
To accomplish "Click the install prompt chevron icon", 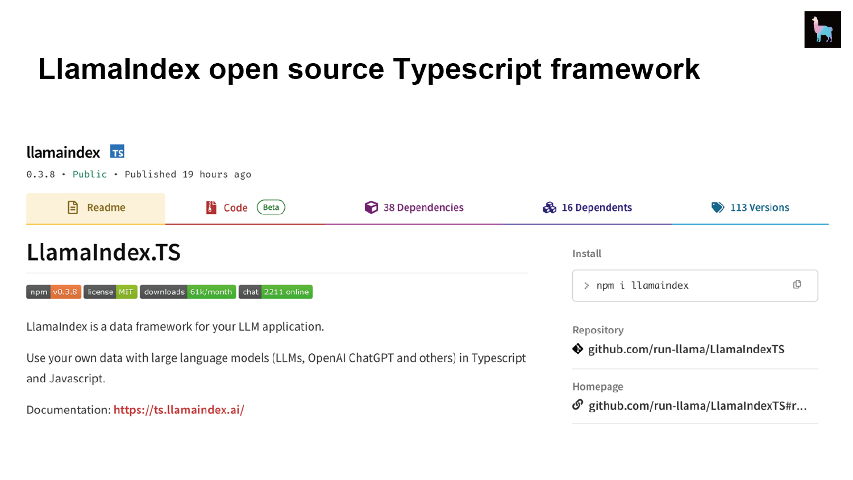I will 586,285.
